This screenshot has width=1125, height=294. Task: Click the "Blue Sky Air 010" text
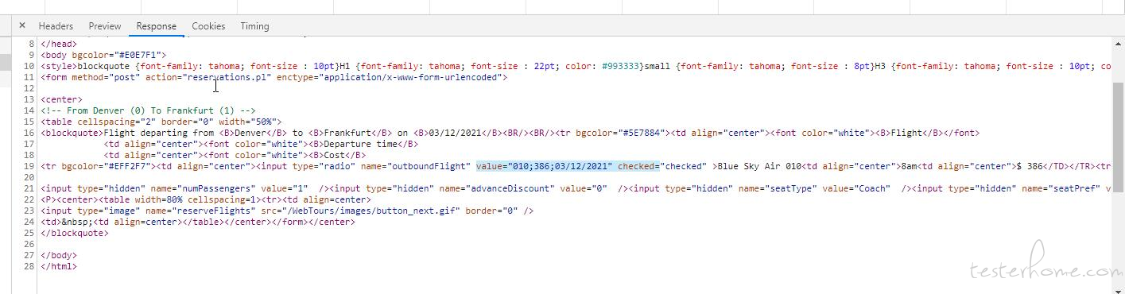tap(759, 167)
